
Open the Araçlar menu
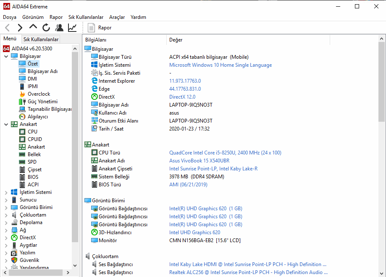coord(117,17)
